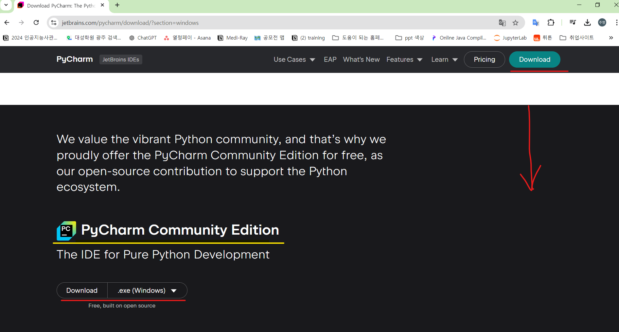Open the JupyterLab bookmark
619x332 pixels.
point(510,38)
